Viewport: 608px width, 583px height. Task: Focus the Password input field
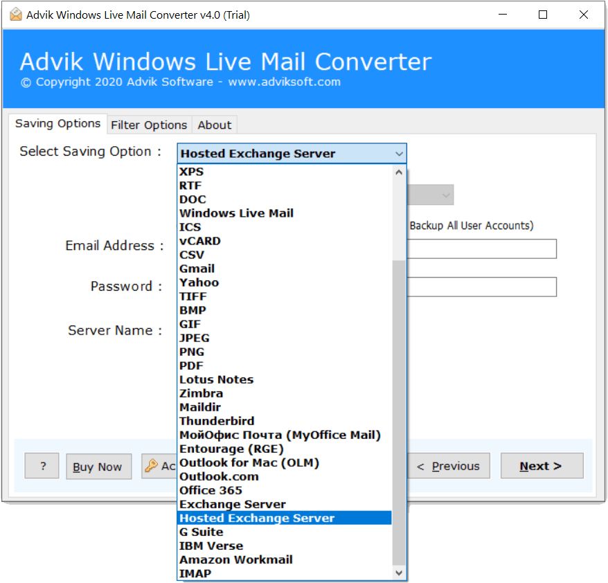click(481, 287)
